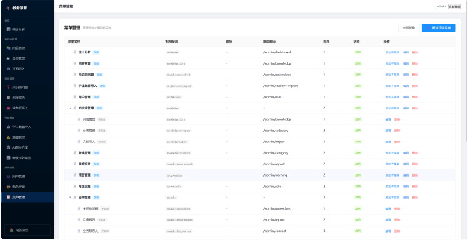Click the 问答管理 icon in sidebar
Image resolution: width=468 pixels, height=240 pixels.
click(x=8, y=48)
